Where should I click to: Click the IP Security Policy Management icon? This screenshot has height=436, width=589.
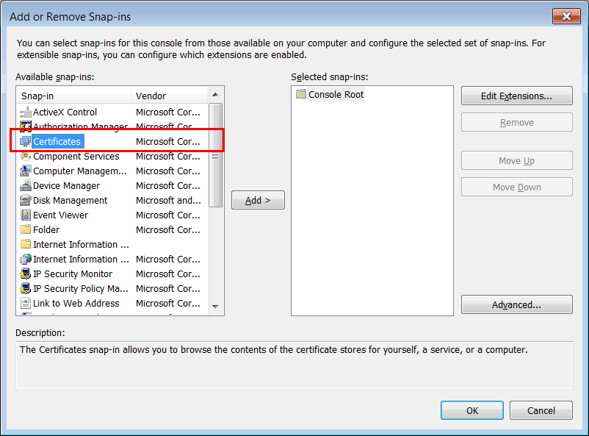click(x=26, y=288)
